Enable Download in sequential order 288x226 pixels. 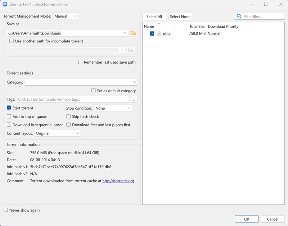[9, 125]
